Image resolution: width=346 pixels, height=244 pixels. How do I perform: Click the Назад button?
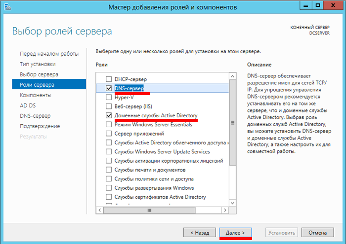200,233
